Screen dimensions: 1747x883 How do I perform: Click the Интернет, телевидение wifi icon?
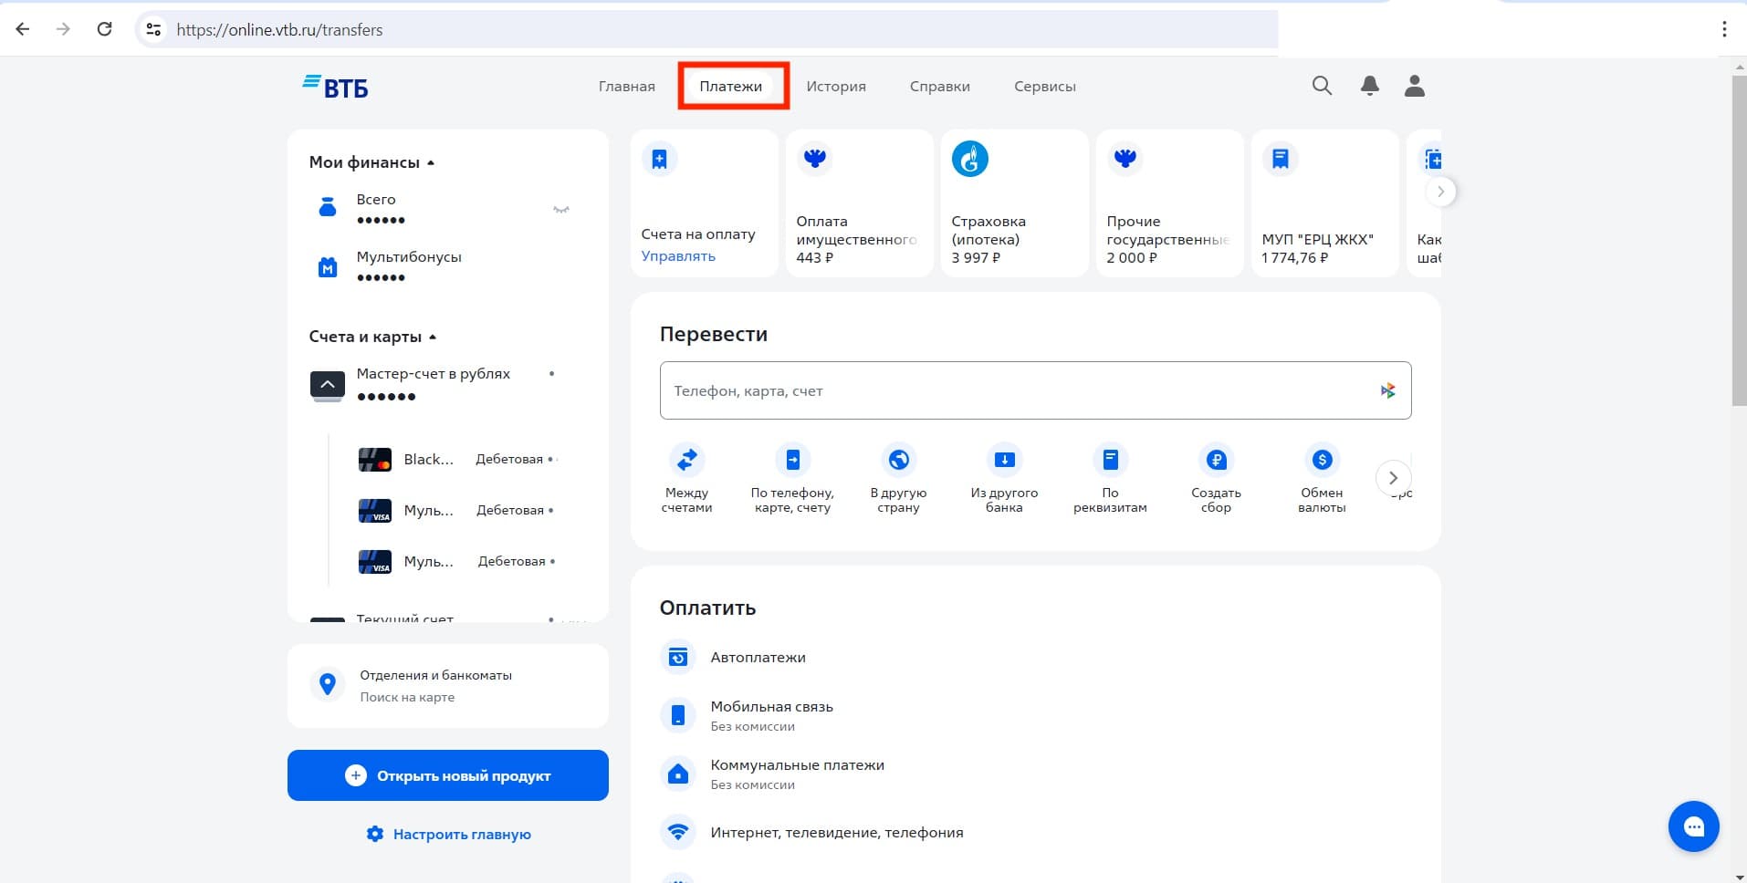[x=678, y=832]
